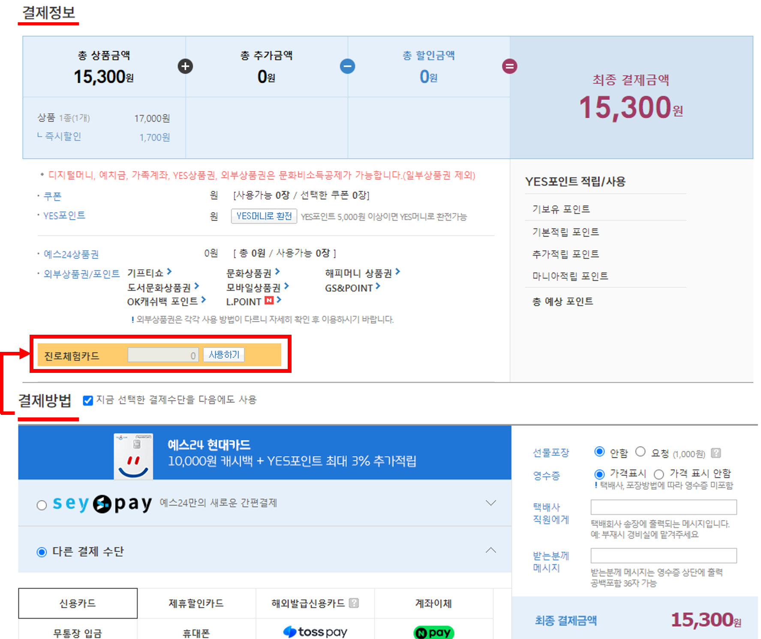Screen dimensions: 761x639
Task: Click the 택배사 직원에게 message input field
Action: (x=664, y=507)
